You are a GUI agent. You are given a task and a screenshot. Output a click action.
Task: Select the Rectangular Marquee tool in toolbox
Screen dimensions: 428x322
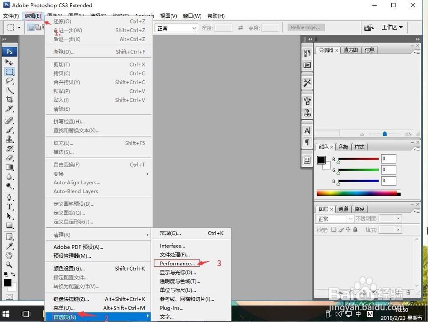pos(9,72)
